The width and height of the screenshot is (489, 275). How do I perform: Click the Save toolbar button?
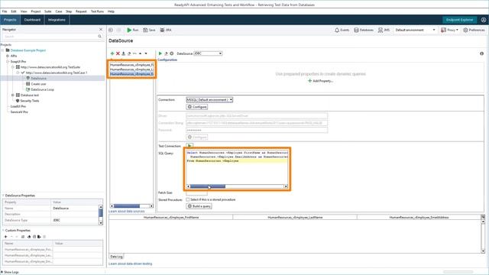(x=149, y=30)
